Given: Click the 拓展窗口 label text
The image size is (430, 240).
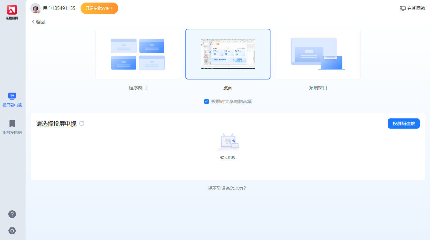Looking at the screenshot, I should tap(318, 88).
